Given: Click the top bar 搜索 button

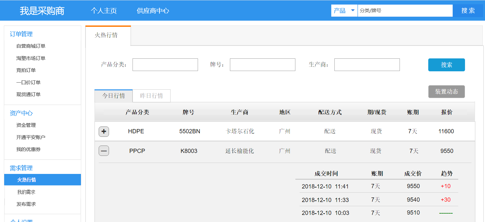Looking at the screenshot, I should (x=468, y=11).
